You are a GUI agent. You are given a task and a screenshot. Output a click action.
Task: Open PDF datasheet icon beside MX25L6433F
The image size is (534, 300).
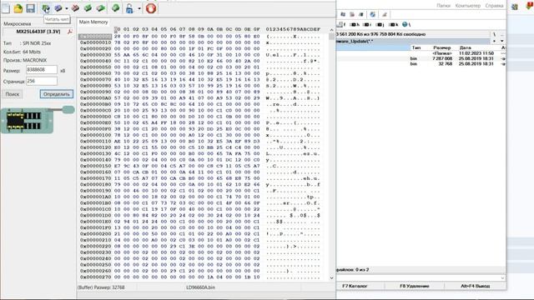click(70, 32)
